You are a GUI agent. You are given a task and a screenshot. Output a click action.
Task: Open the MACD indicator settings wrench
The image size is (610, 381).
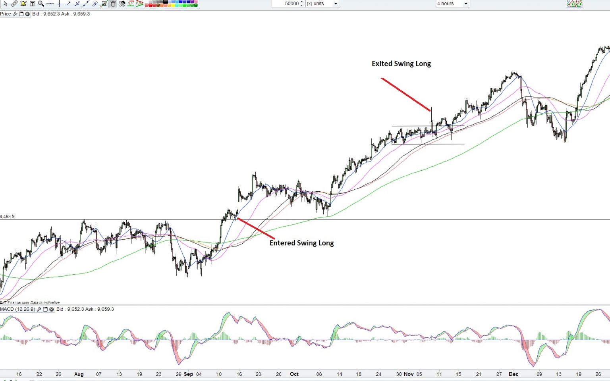(40, 309)
